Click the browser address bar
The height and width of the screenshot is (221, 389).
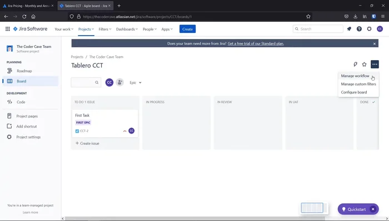click(190, 17)
